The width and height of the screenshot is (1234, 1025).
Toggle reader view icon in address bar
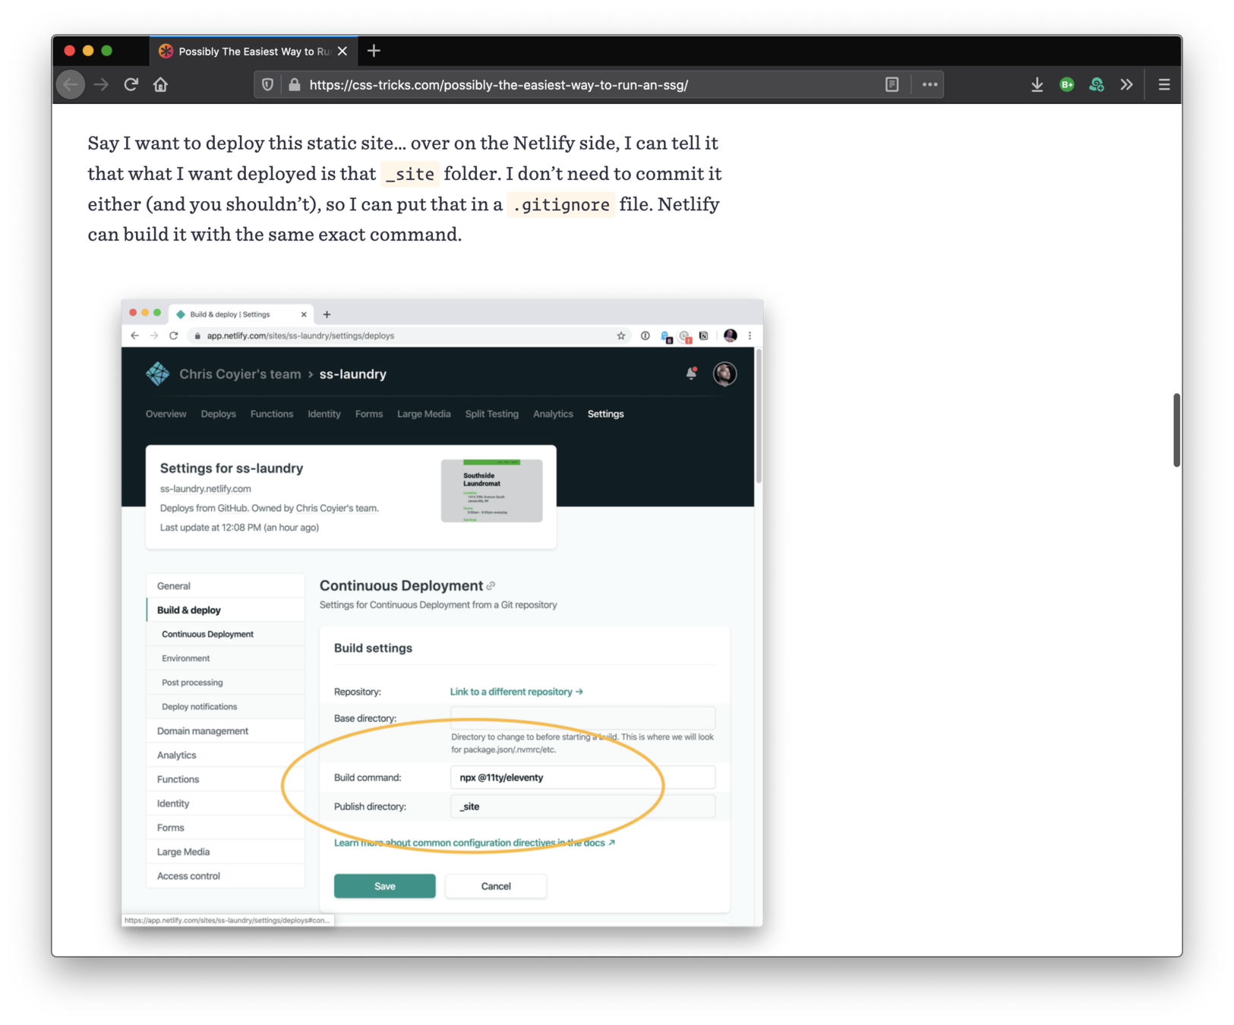[892, 84]
